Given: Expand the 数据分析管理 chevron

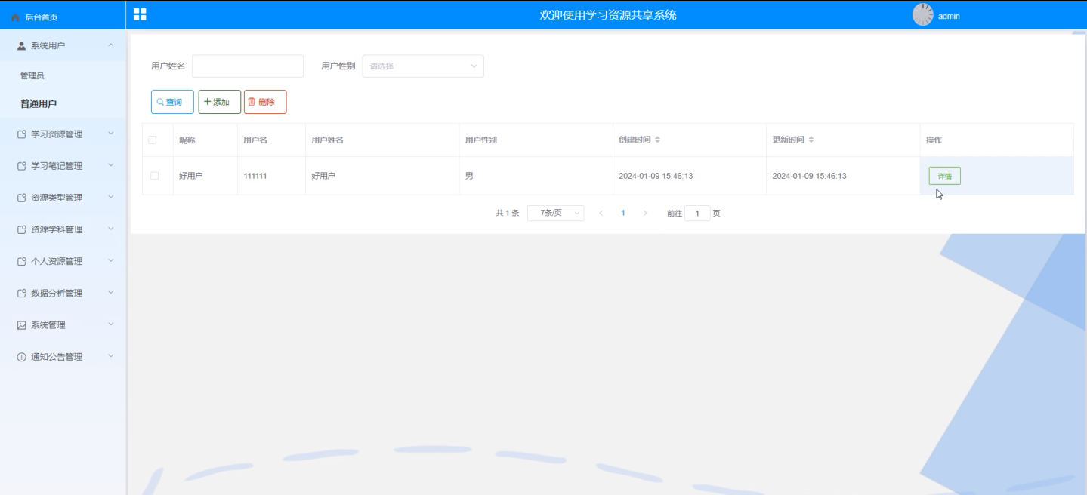Looking at the screenshot, I should click(111, 292).
